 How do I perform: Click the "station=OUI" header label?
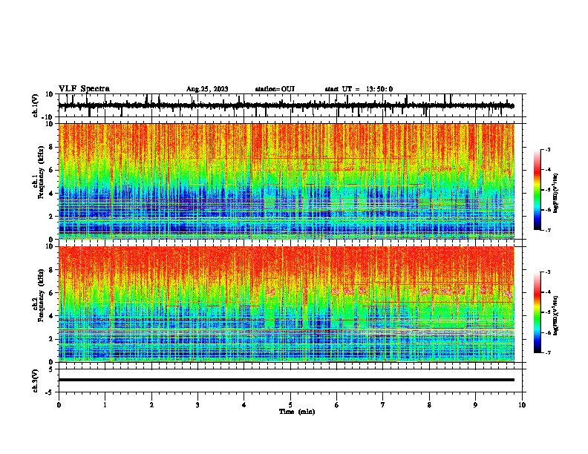[275, 89]
